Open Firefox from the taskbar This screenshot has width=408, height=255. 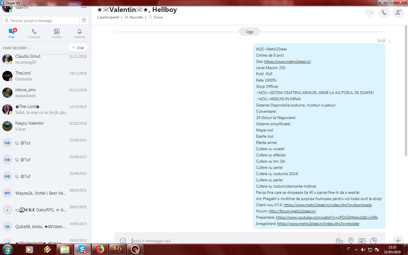pos(100,249)
